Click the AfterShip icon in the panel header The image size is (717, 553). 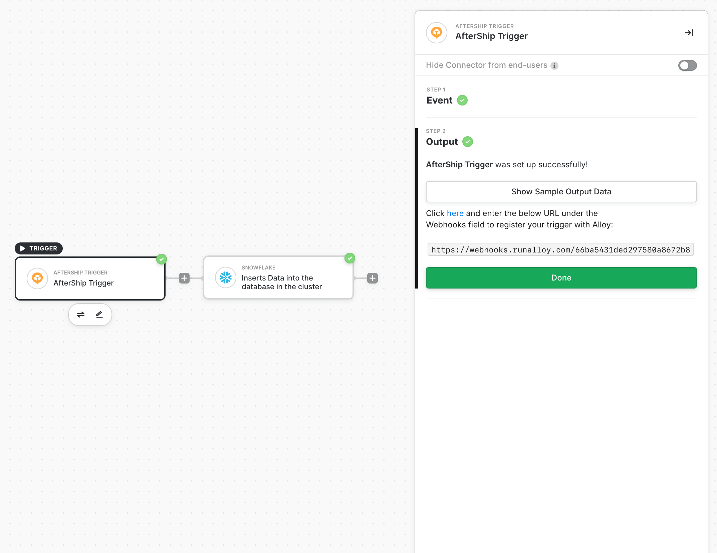pyautogui.click(x=437, y=33)
